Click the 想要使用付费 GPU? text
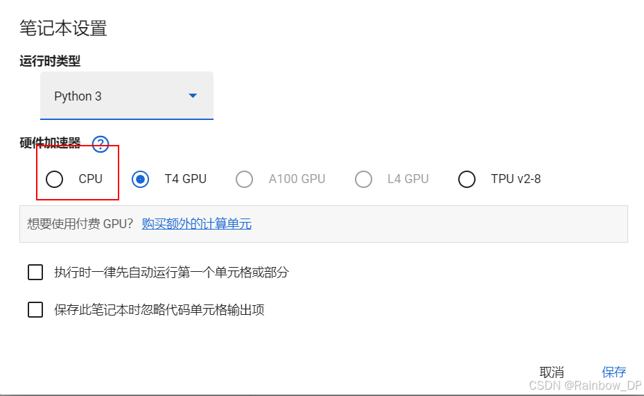 (80, 224)
